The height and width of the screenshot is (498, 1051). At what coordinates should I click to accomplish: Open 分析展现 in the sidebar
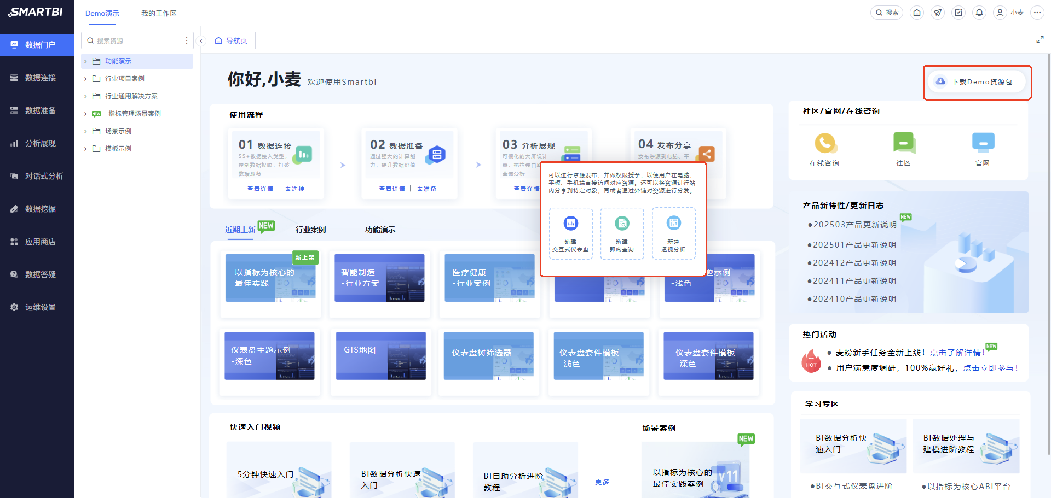coord(37,143)
